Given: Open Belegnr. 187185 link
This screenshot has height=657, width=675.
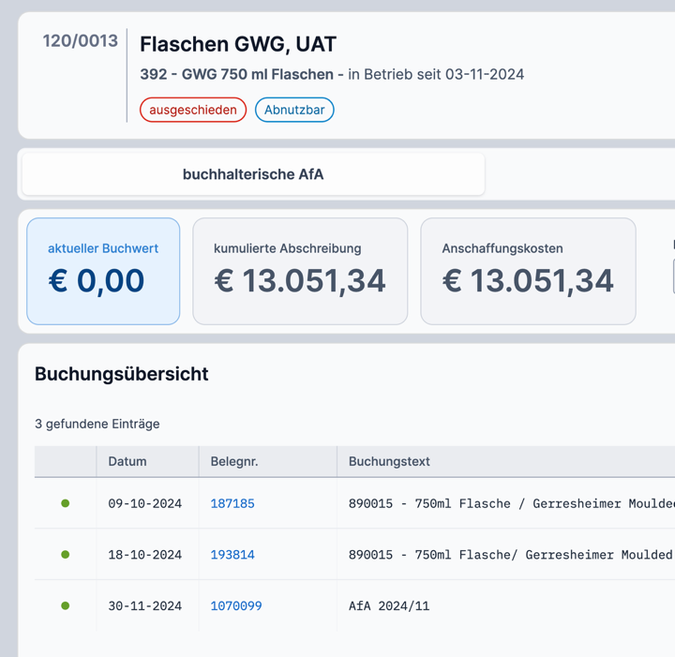Looking at the screenshot, I should pos(232,503).
